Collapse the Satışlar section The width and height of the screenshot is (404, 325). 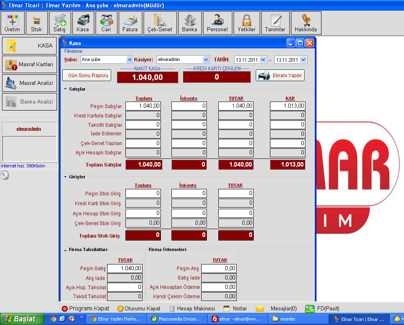tap(65, 89)
